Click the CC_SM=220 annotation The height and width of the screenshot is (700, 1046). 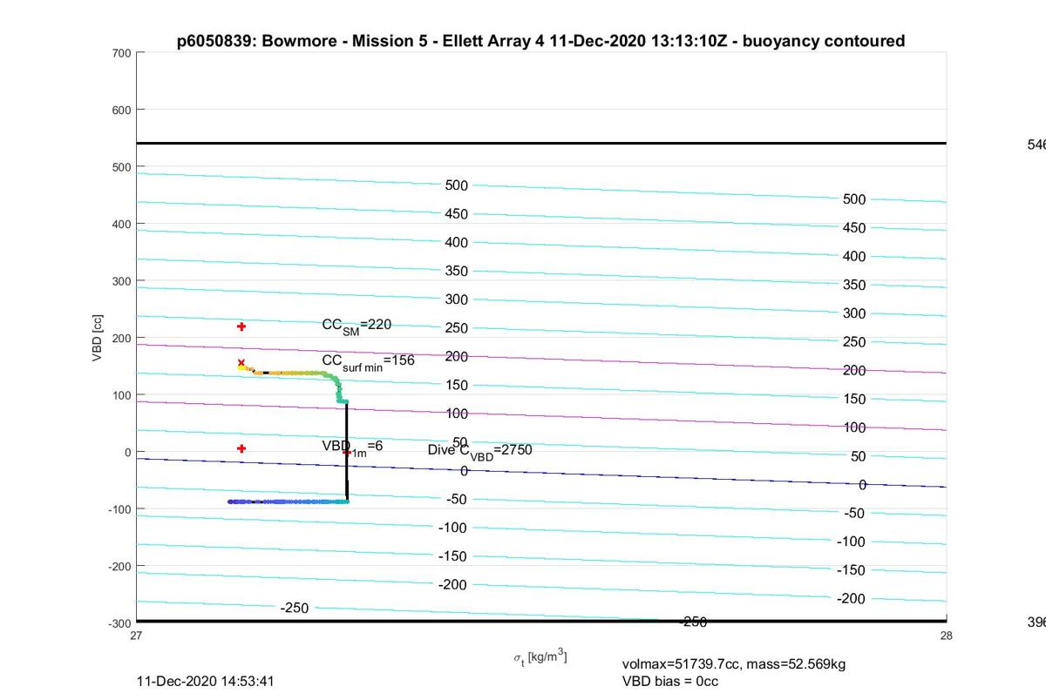[357, 325]
